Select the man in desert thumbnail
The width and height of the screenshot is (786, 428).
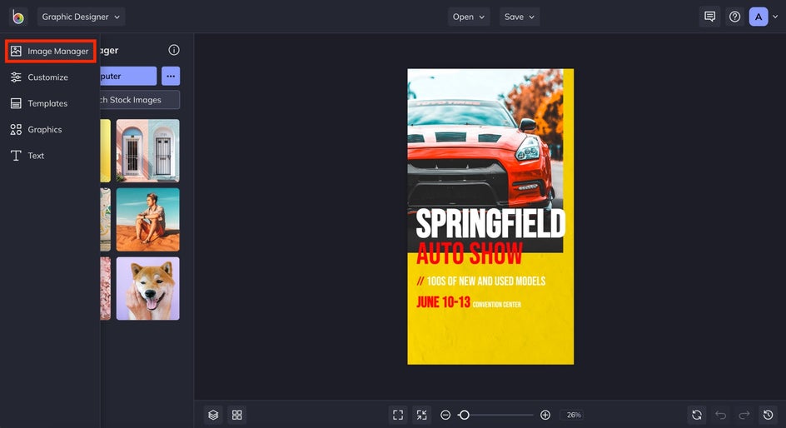click(x=148, y=220)
